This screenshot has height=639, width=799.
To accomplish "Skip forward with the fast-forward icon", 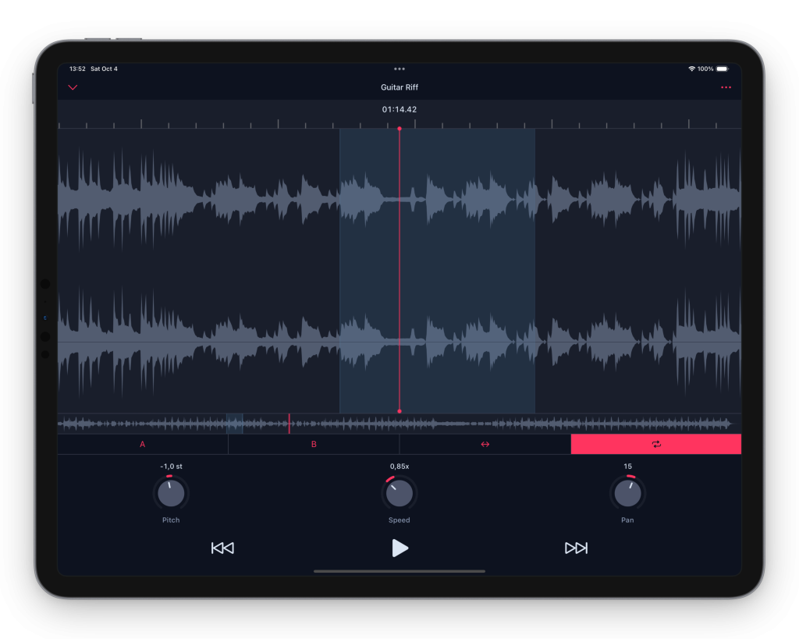I will point(576,548).
